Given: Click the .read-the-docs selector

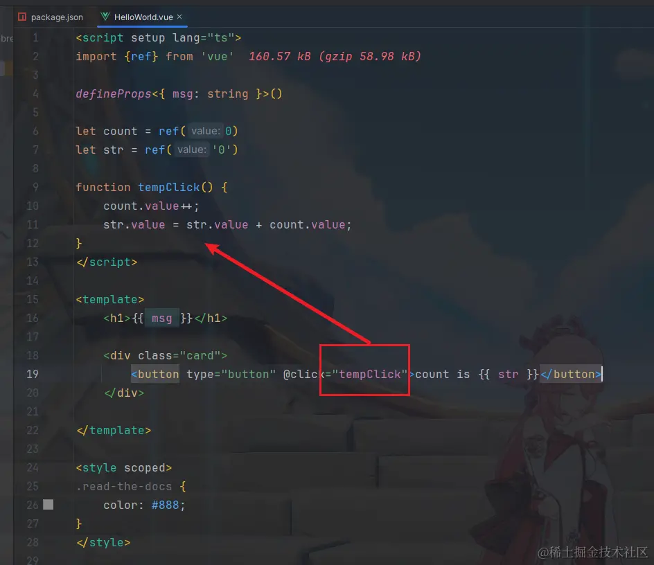Looking at the screenshot, I should click(x=124, y=486).
